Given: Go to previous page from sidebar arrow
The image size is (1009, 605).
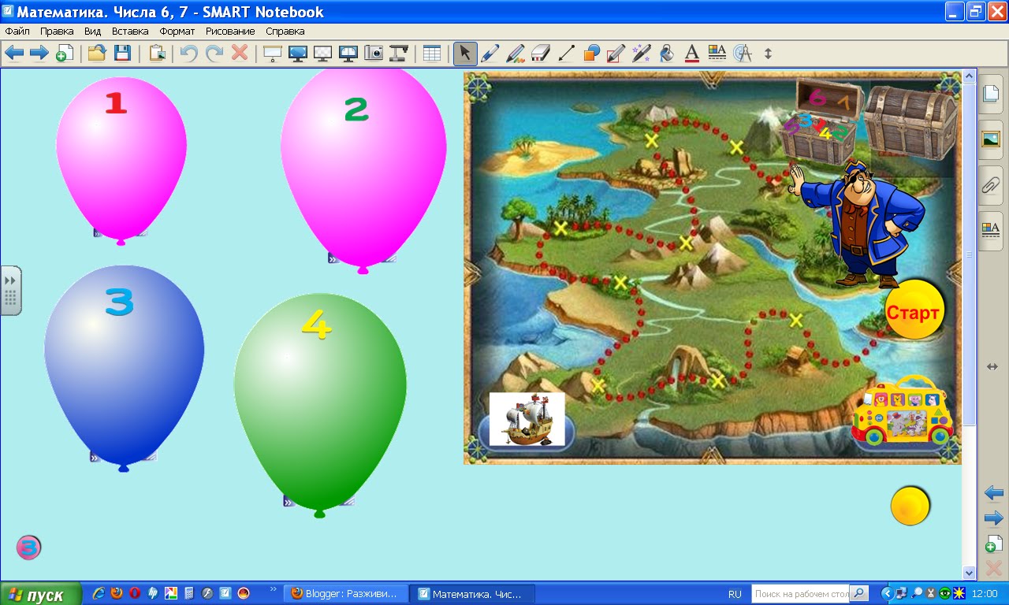Looking at the screenshot, I should pos(993,493).
